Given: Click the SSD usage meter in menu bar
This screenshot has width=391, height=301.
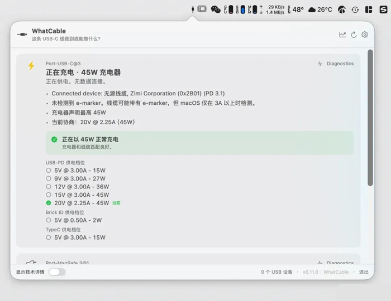Looking at the screenshot, I should tap(241, 9).
